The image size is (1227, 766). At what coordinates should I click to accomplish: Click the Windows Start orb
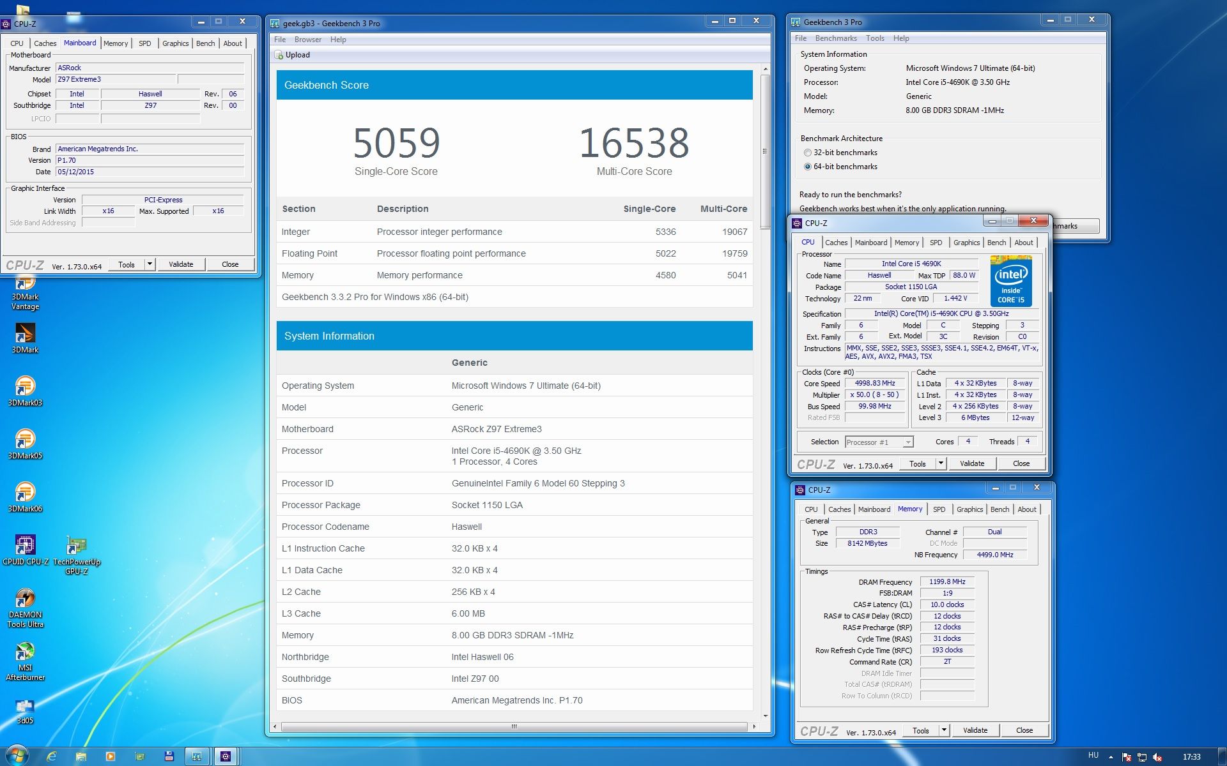[x=17, y=755]
